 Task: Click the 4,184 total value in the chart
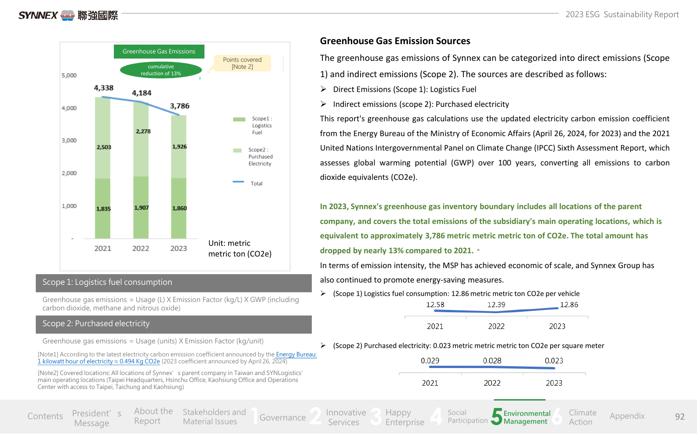pos(142,93)
